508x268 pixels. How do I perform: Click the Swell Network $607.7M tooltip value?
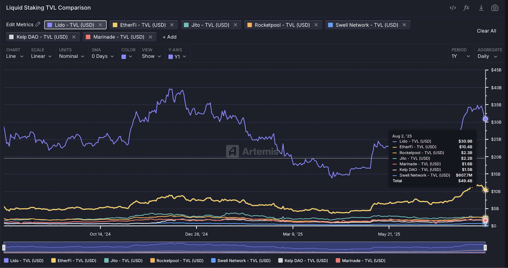[x=464, y=175]
